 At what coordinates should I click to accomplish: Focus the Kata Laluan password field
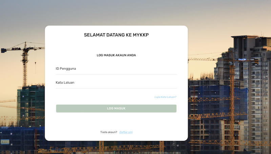pyautogui.click(x=116, y=83)
